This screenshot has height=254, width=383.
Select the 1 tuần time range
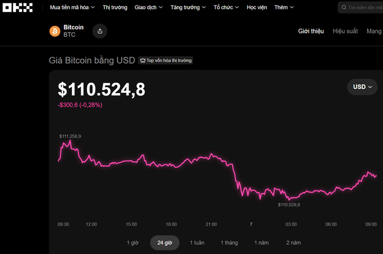[x=198, y=242]
